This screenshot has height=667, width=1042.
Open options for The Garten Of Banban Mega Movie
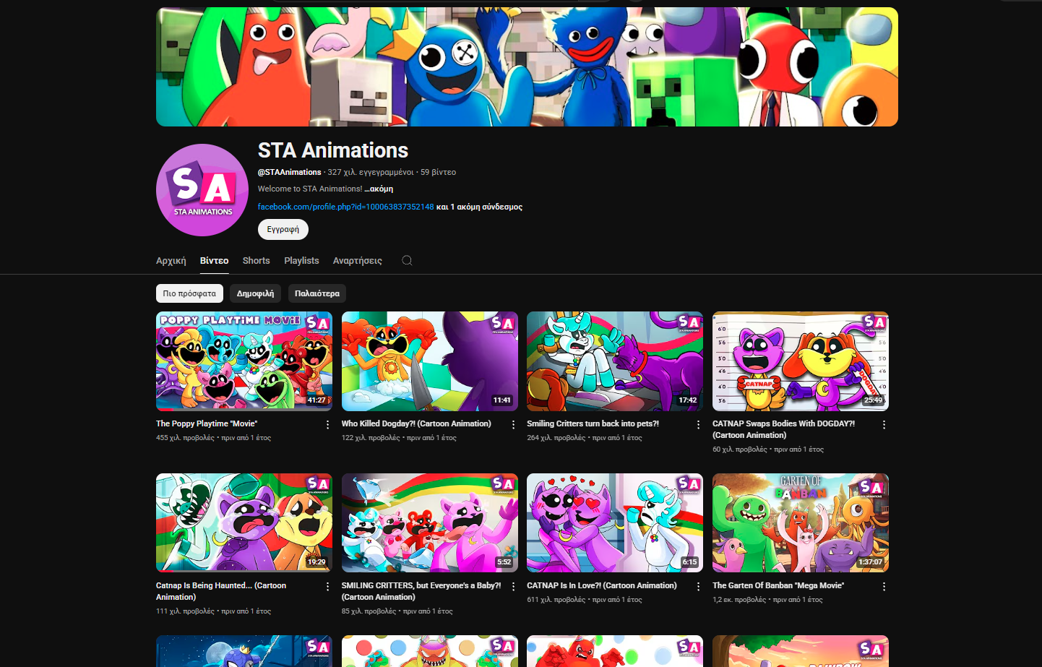(x=884, y=587)
